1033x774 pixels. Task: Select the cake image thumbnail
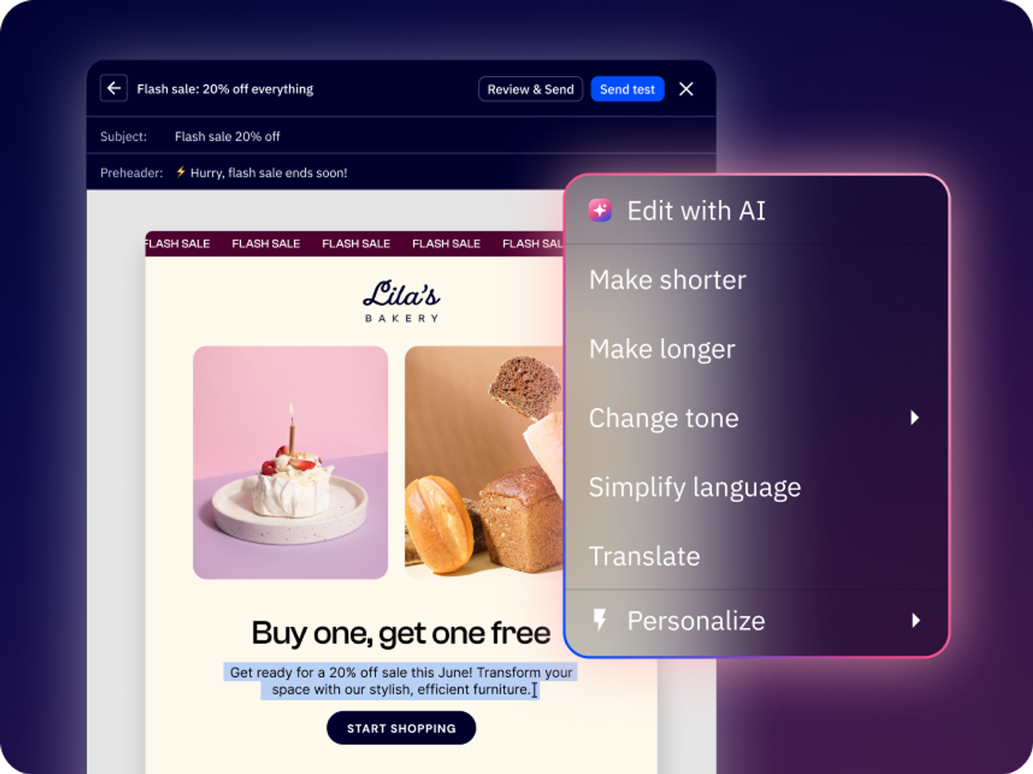pyautogui.click(x=291, y=462)
